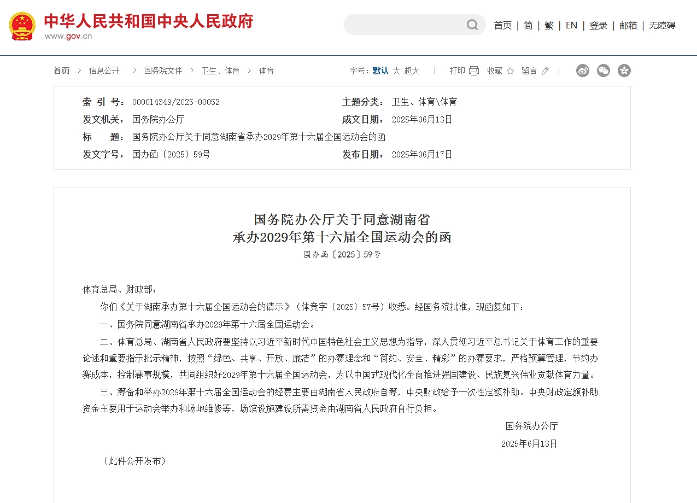This screenshot has height=503, width=697.
Task: Switch to simplified Chinese via 简
Action: point(527,25)
